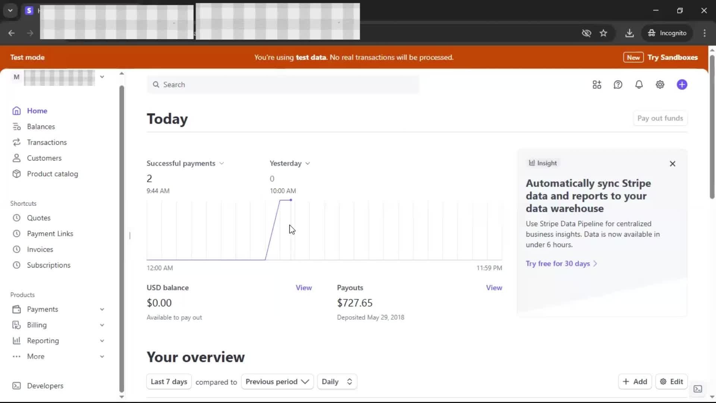Close the Insight card
The width and height of the screenshot is (716, 403).
pos(672,164)
